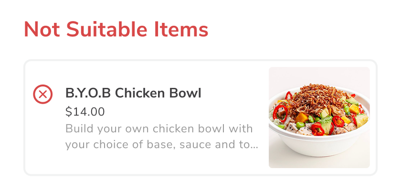Click the word 'Suitable' in red heading
Image resolution: width=401 pixels, height=192 pixels.
click(106, 30)
